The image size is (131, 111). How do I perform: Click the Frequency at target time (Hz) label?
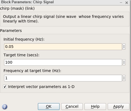(x=32, y=71)
